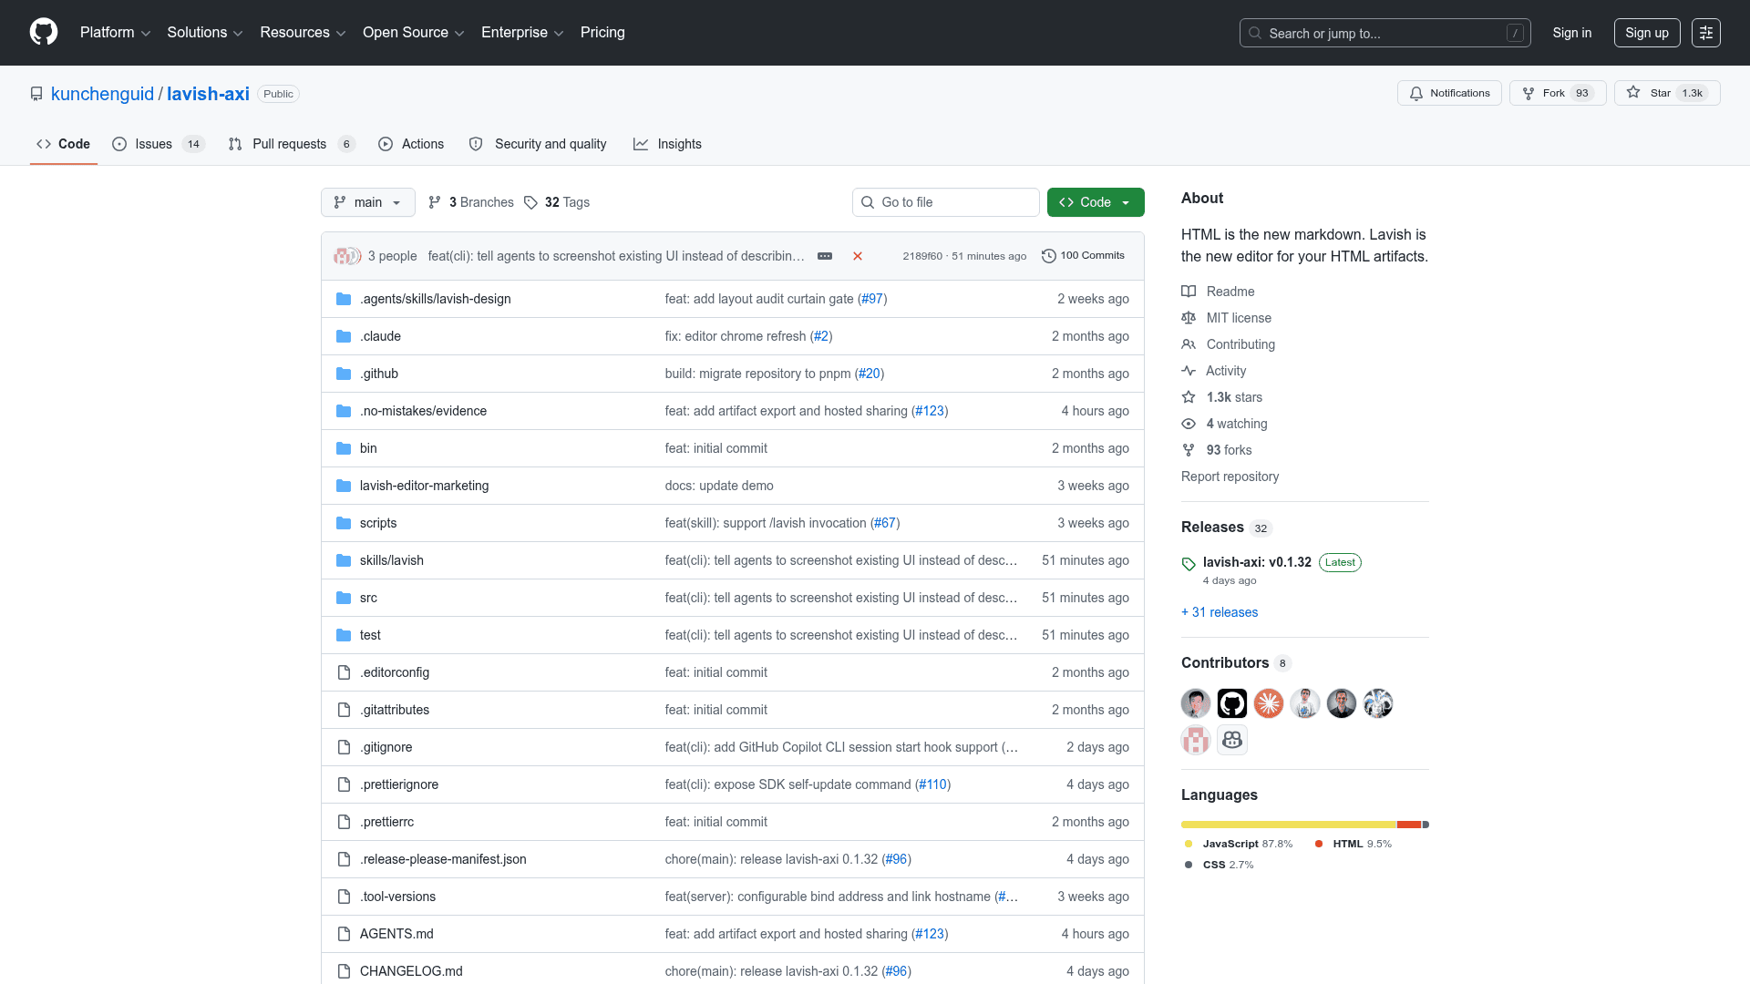The image size is (1750, 984).
Task: Click the 32 Tags tag icon
Action: click(x=530, y=202)
